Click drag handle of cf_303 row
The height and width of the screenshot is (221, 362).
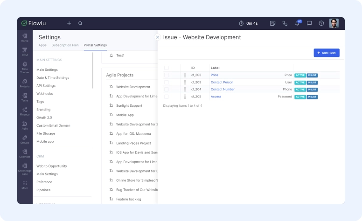pyautogui.click(x=185, y=83)
